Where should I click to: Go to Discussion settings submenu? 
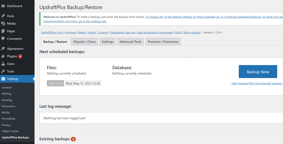pyautogui.click(x=8, y=106)
